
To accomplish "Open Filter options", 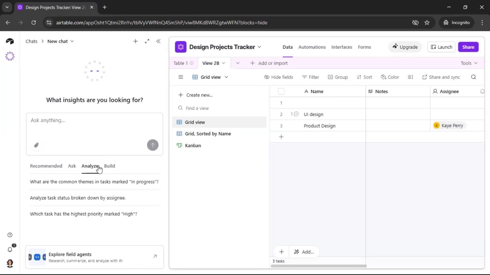I will pos(310,77).
